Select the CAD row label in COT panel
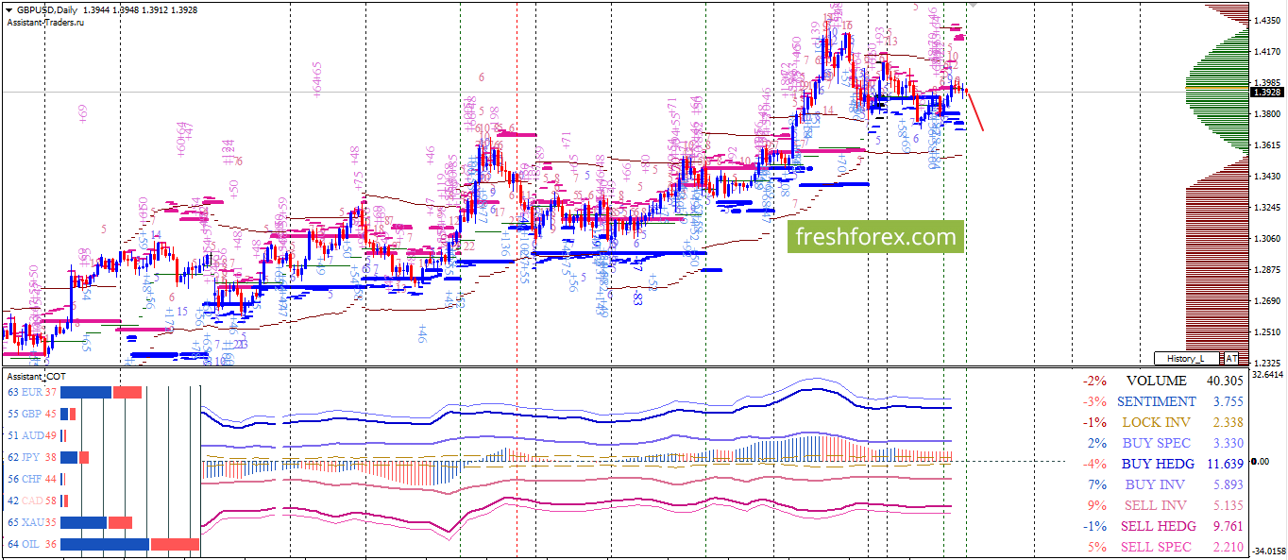Viewport: 1288px width, 560px height. [x=32, y=501]
